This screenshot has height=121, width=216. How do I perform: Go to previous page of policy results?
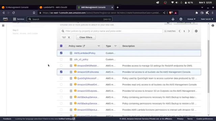pyautogui.click(x=180, y=31)
